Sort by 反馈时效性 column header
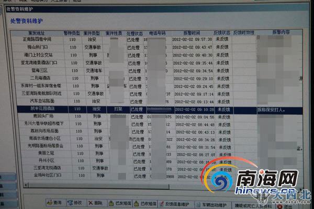 coord(243,32)
